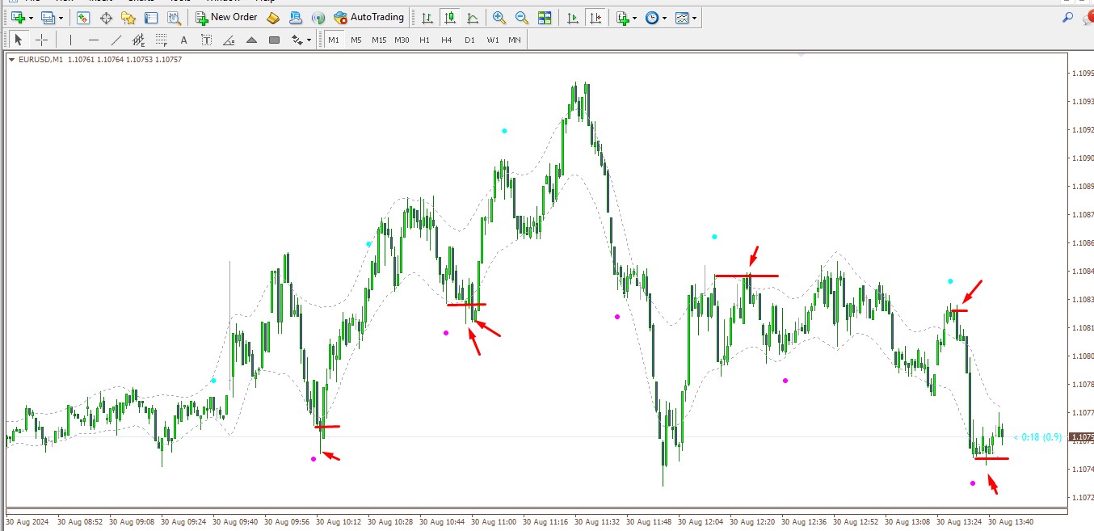Open the Signals broadcast icon

(318, 17)
